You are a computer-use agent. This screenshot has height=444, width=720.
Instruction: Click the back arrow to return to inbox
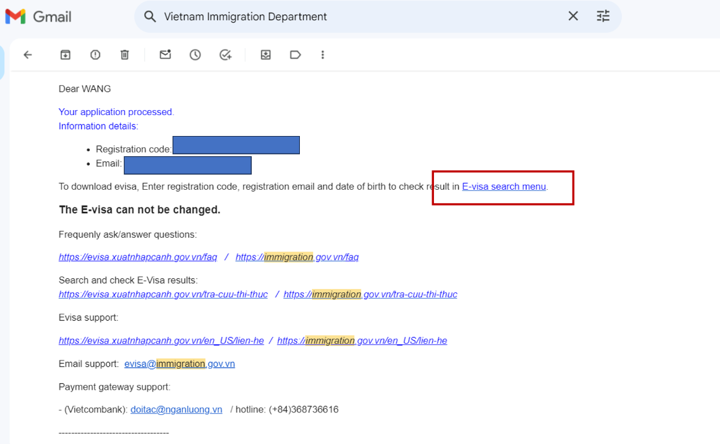28,55
